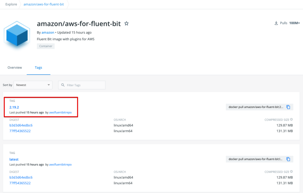This screenshot has height=193, width=303.
Task: Open the 2.19.2 tag details
Action: tap(14, 107)
